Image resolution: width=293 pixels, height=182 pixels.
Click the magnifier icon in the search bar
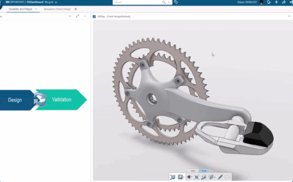[164, 2]
